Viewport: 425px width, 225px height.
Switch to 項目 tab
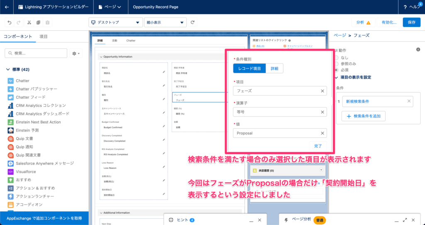43,37
